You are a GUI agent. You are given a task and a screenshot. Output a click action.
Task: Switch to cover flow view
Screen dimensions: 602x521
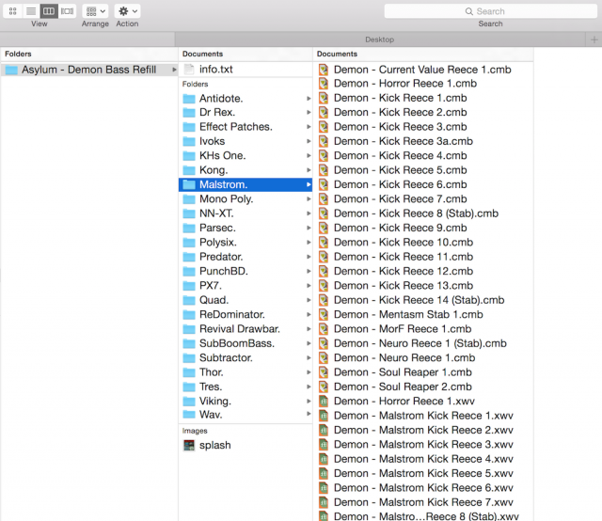click(x=67, y=11)
